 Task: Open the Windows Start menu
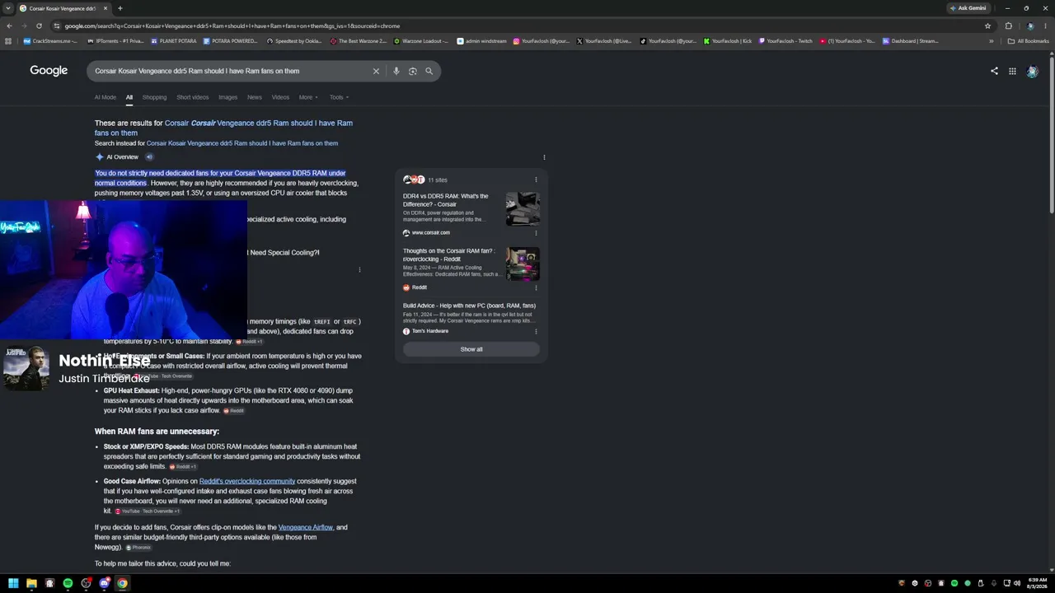pyautogui.click(x=13, y=583)
